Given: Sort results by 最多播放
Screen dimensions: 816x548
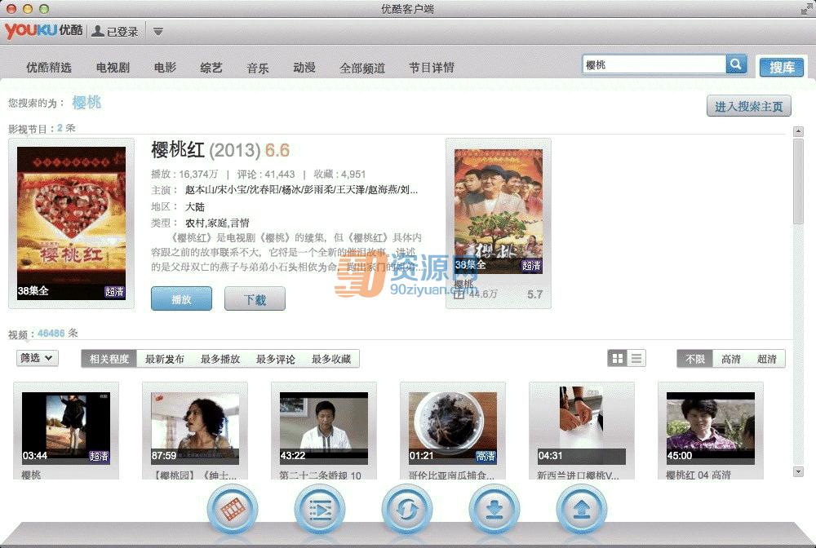Looking at the screenshot, I should (220, 359).
